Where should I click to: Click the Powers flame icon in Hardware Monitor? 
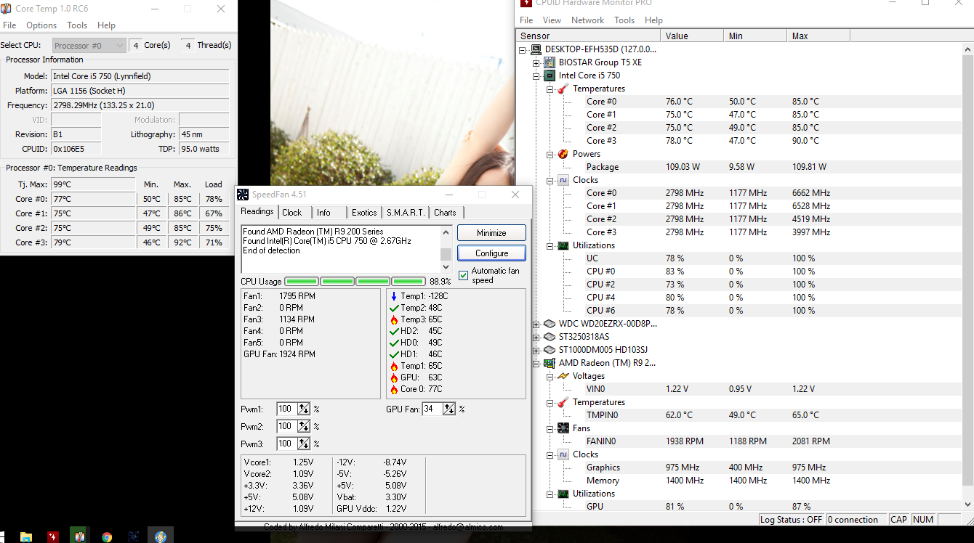[563, 154]
